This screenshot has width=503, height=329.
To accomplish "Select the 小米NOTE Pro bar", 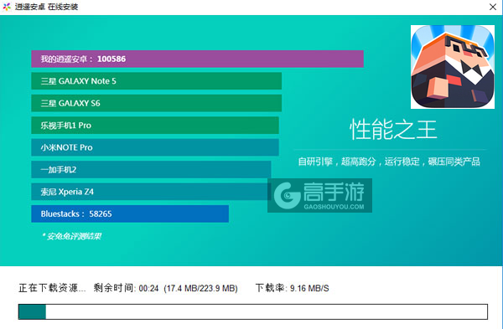I will point(155,147).
